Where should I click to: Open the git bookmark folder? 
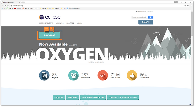[x=49, y=8]
